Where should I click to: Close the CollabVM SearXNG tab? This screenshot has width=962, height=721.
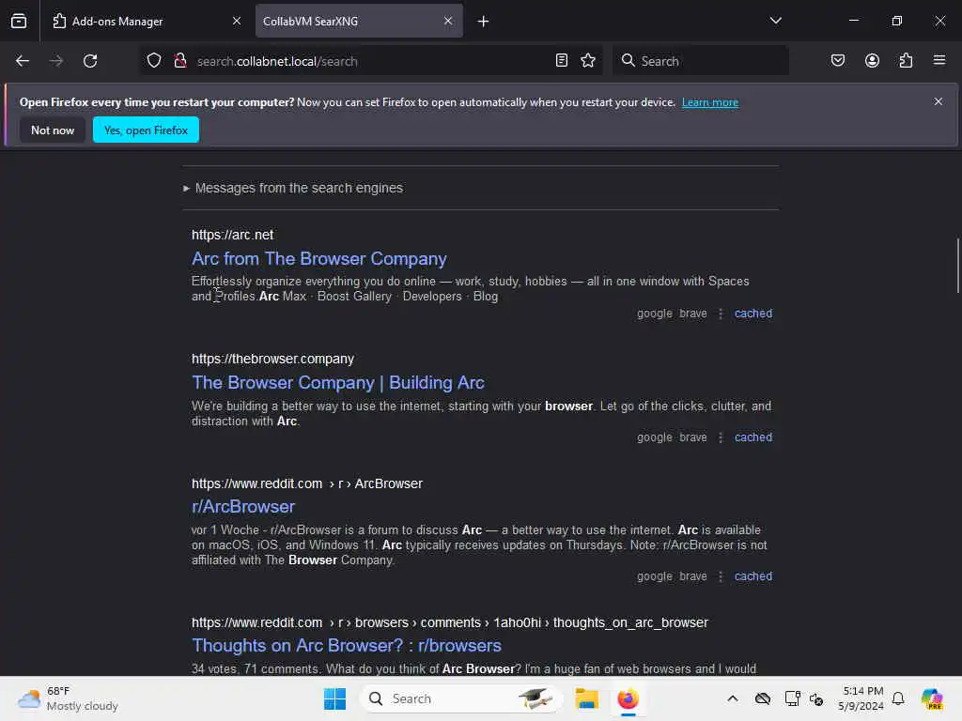448,21
